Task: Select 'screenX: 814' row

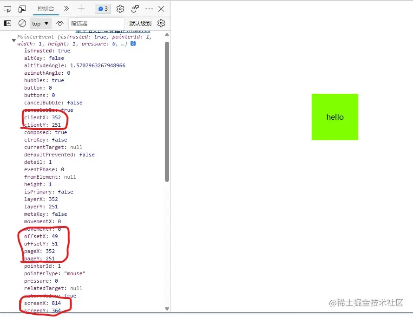Action: 43,303
